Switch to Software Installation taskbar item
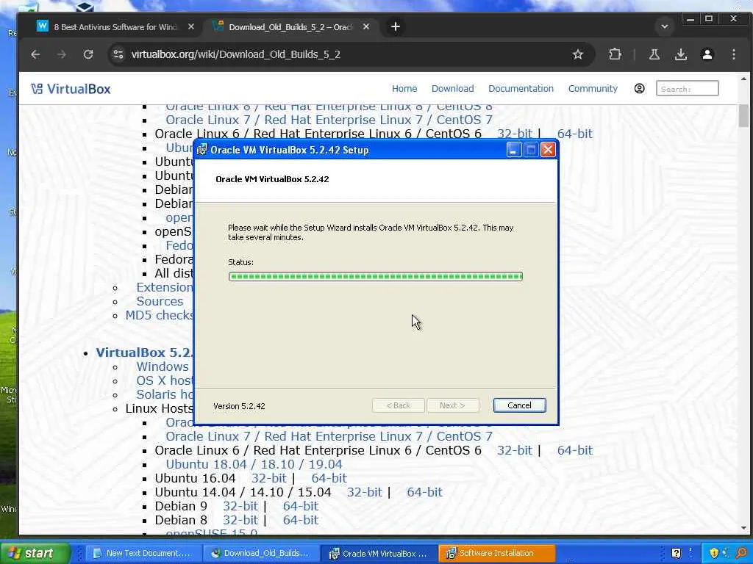 click(x=496, y=554)
